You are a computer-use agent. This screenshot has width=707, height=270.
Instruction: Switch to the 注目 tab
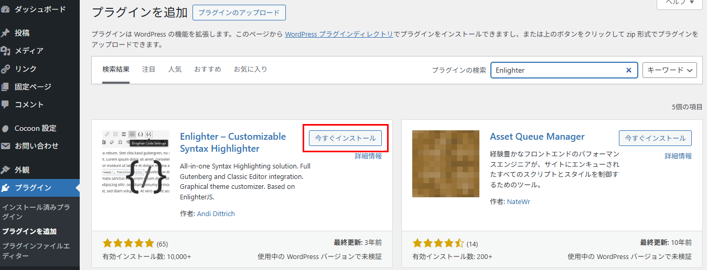click(x=149, y=70)
